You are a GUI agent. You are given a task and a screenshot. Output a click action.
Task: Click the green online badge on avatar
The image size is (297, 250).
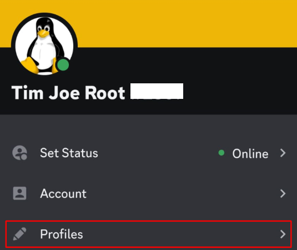point(63,64)
